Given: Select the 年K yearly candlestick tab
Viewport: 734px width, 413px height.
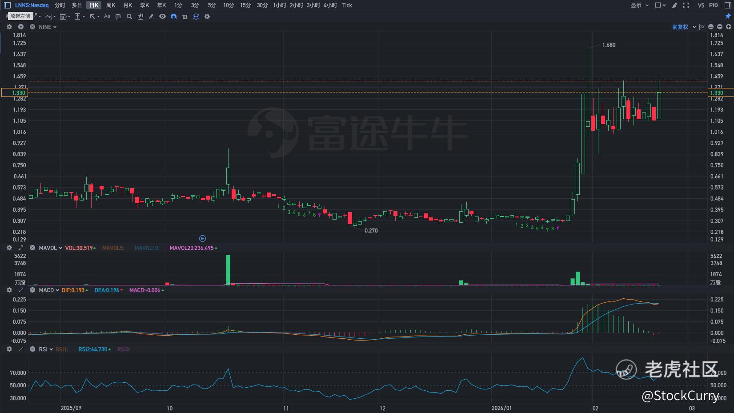Looking at the screenshot, I should click(x=161, y=5).
